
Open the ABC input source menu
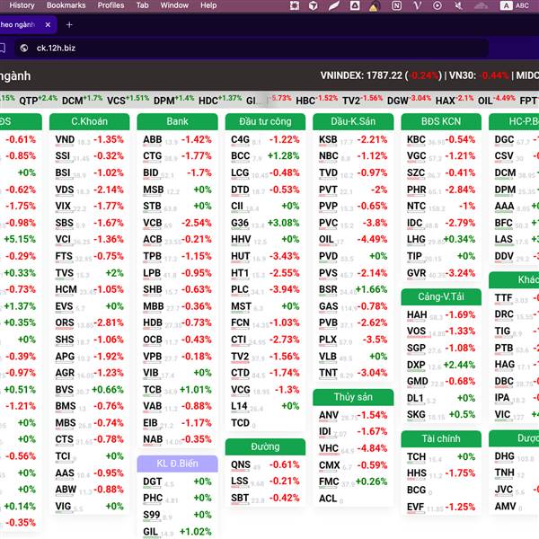tap(515, 5)
